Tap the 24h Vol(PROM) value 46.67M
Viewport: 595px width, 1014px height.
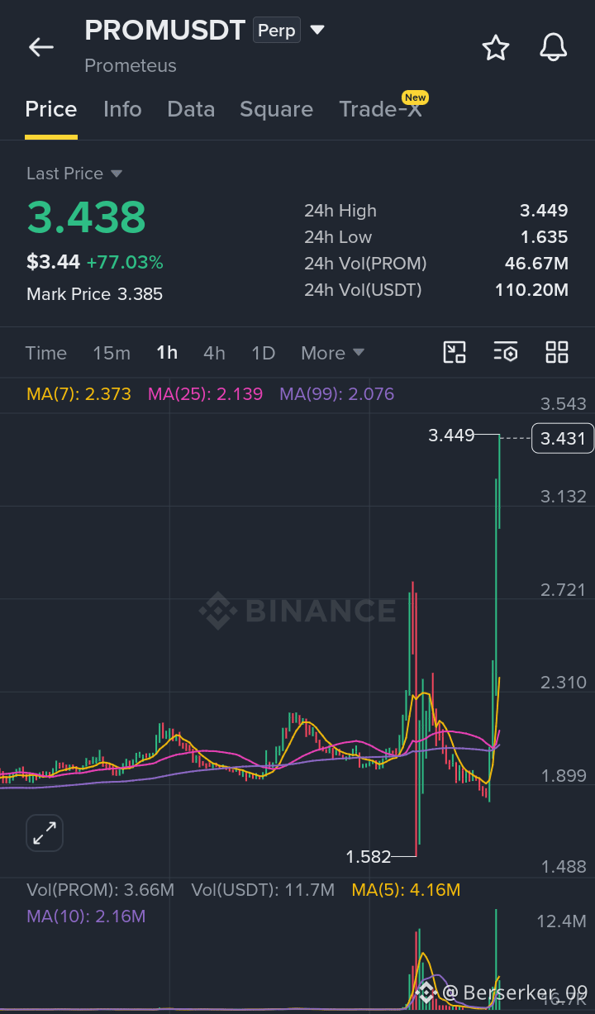[536, 264]
